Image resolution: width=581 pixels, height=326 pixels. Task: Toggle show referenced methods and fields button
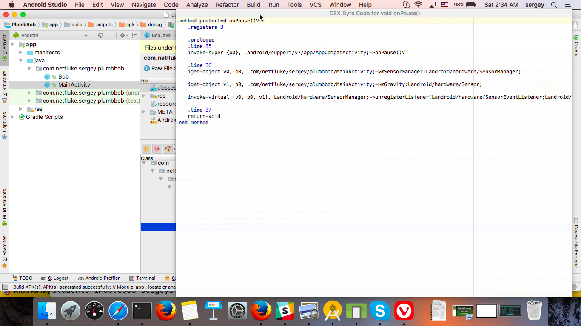click(x=168, y=149)
